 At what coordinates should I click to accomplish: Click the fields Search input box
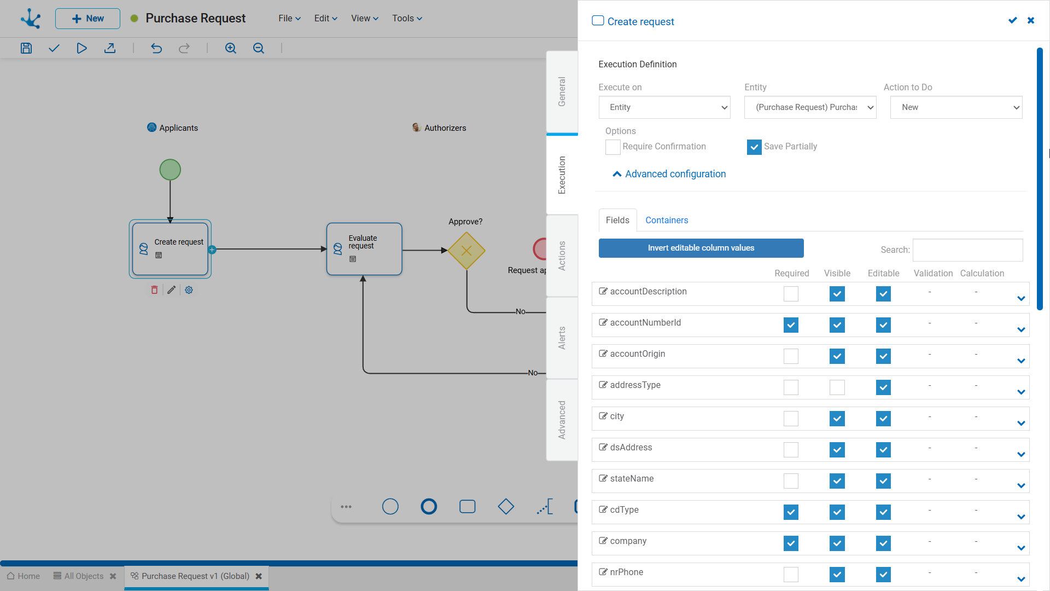point(967,250)
